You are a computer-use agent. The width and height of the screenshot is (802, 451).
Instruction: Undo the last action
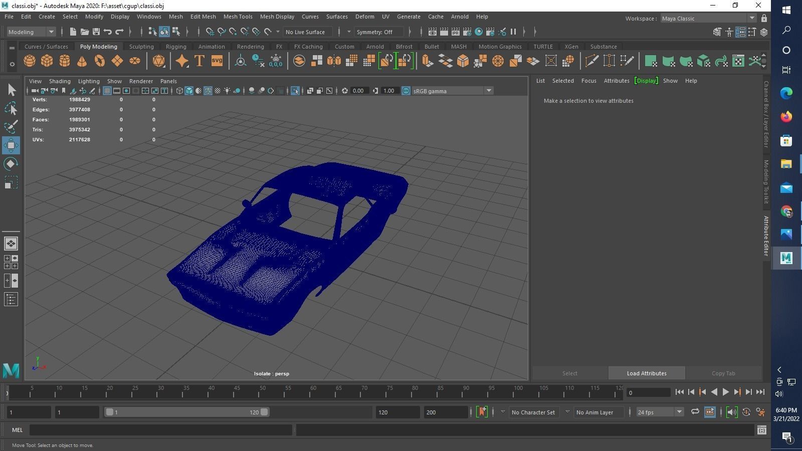pyautogui.click(x=108, y=32)
